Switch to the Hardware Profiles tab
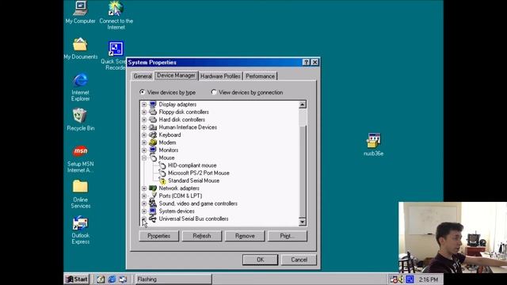The height and width of the screenshot is (285, 507). (x=220, y=76)
